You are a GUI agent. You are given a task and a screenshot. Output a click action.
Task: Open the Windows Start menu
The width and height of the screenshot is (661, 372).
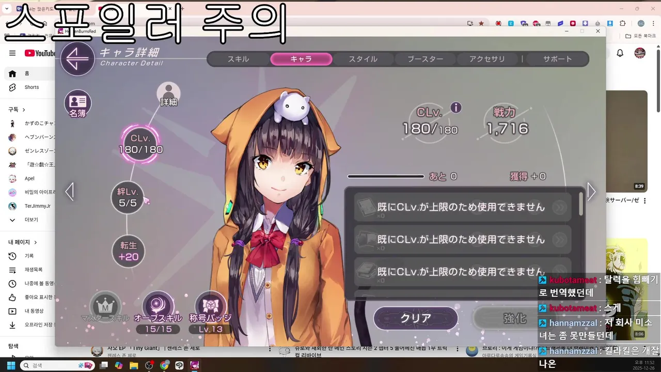pos(11,365)
